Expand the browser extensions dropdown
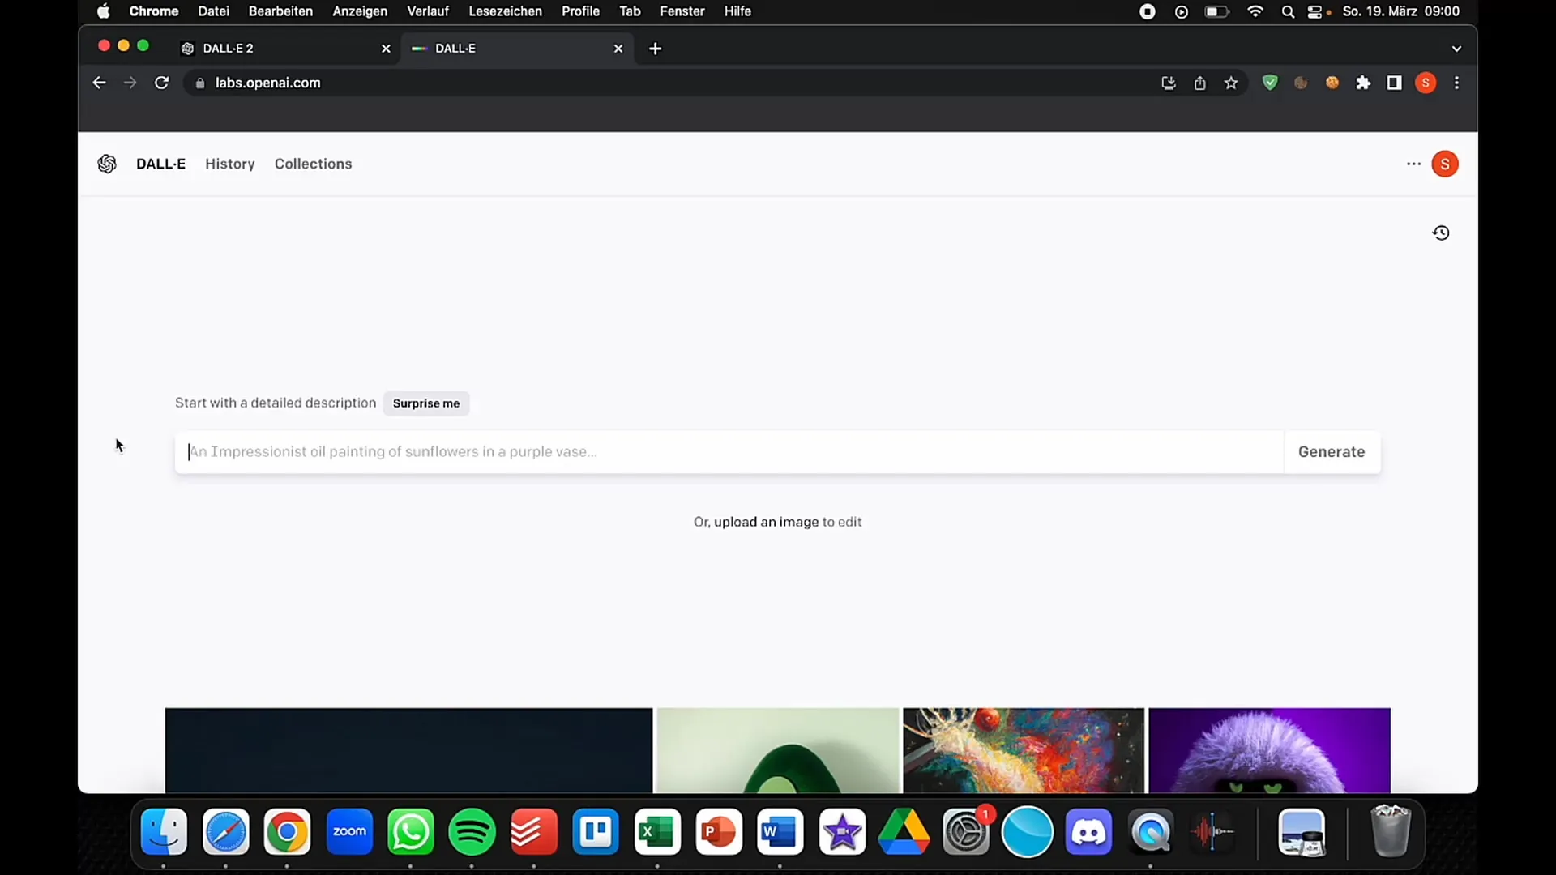This screenshot has width=1556, height=875. 1364,83
